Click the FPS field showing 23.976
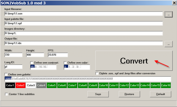The height and width of the screenshot is (107, 177). point(58,55)
